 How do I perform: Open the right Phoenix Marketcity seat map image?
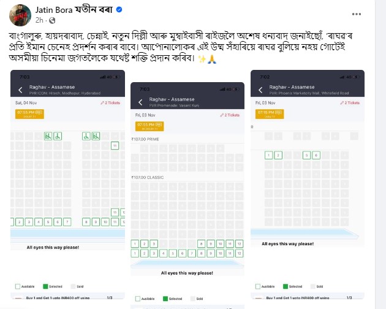click(308, 185)
